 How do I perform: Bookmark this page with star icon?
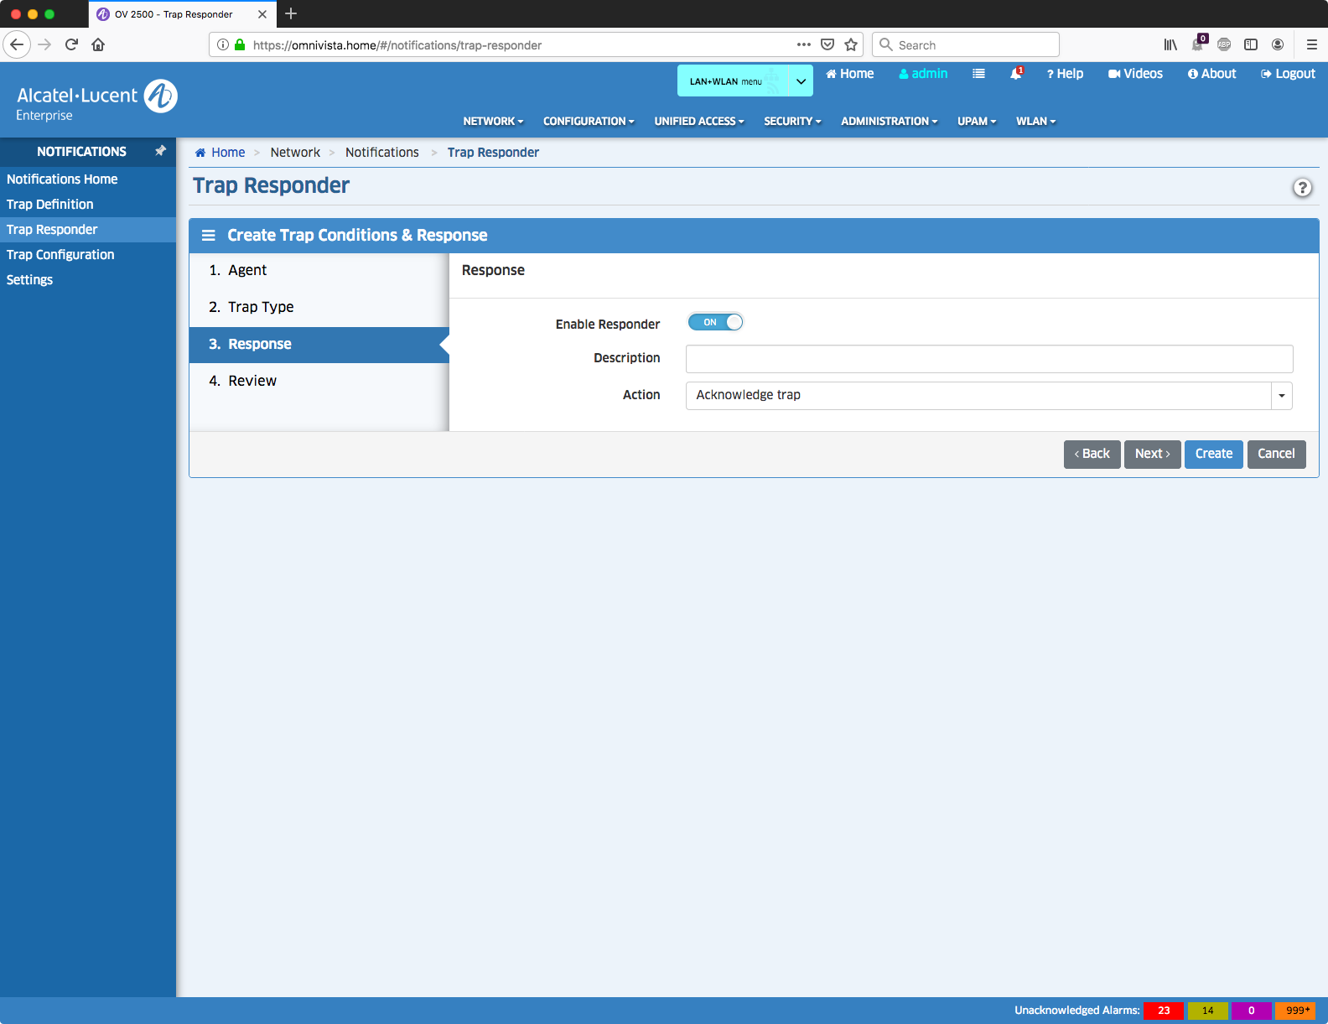[851, 45]
